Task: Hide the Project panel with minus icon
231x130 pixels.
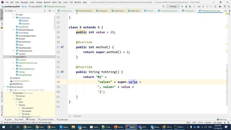Action: pos(53,11)
